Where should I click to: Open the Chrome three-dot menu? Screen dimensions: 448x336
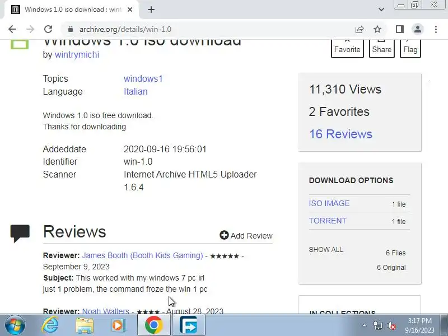pyautogui.click(x=436, y=29)
